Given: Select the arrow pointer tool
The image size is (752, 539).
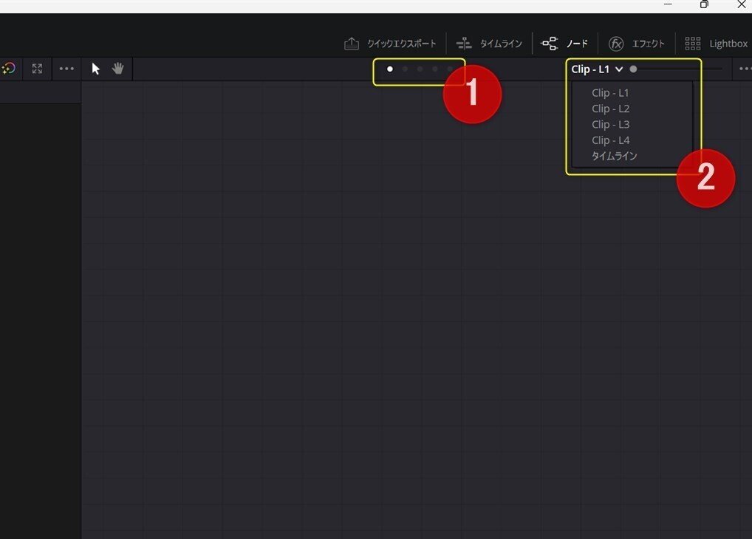Looking at the screenshot, I should [x=95, y=69].
